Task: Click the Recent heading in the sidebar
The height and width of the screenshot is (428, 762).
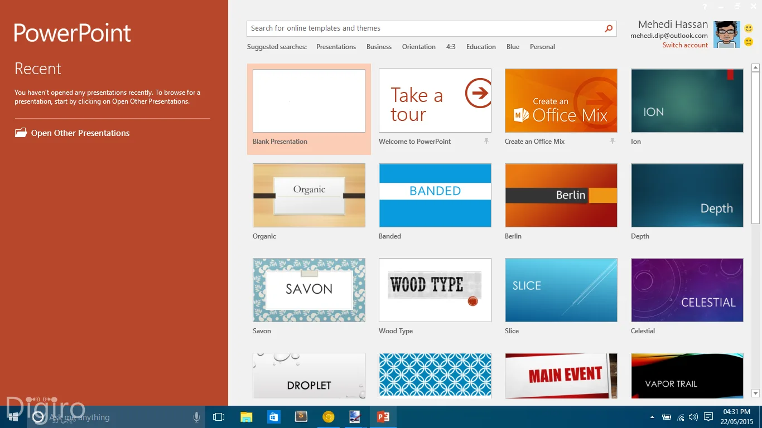Action: tap(38, 69)
